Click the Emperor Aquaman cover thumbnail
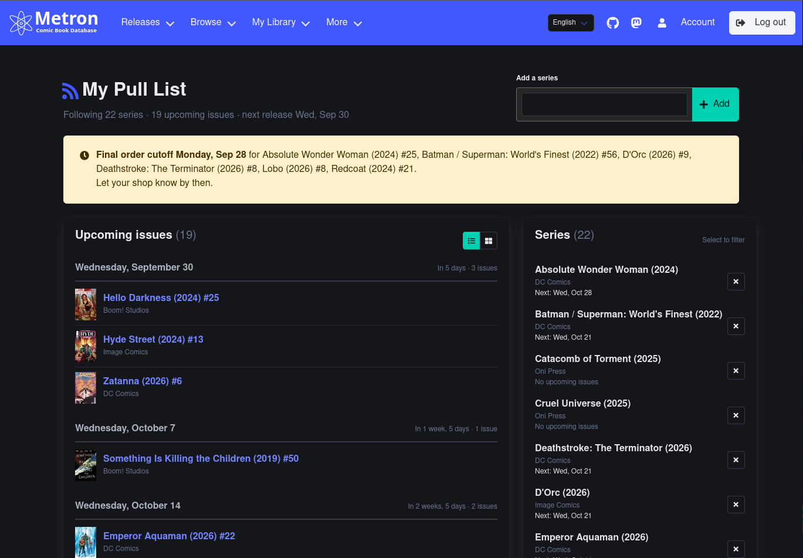This screenshot has width=803, height=558. pyautogui.click(x=86, y=542)
